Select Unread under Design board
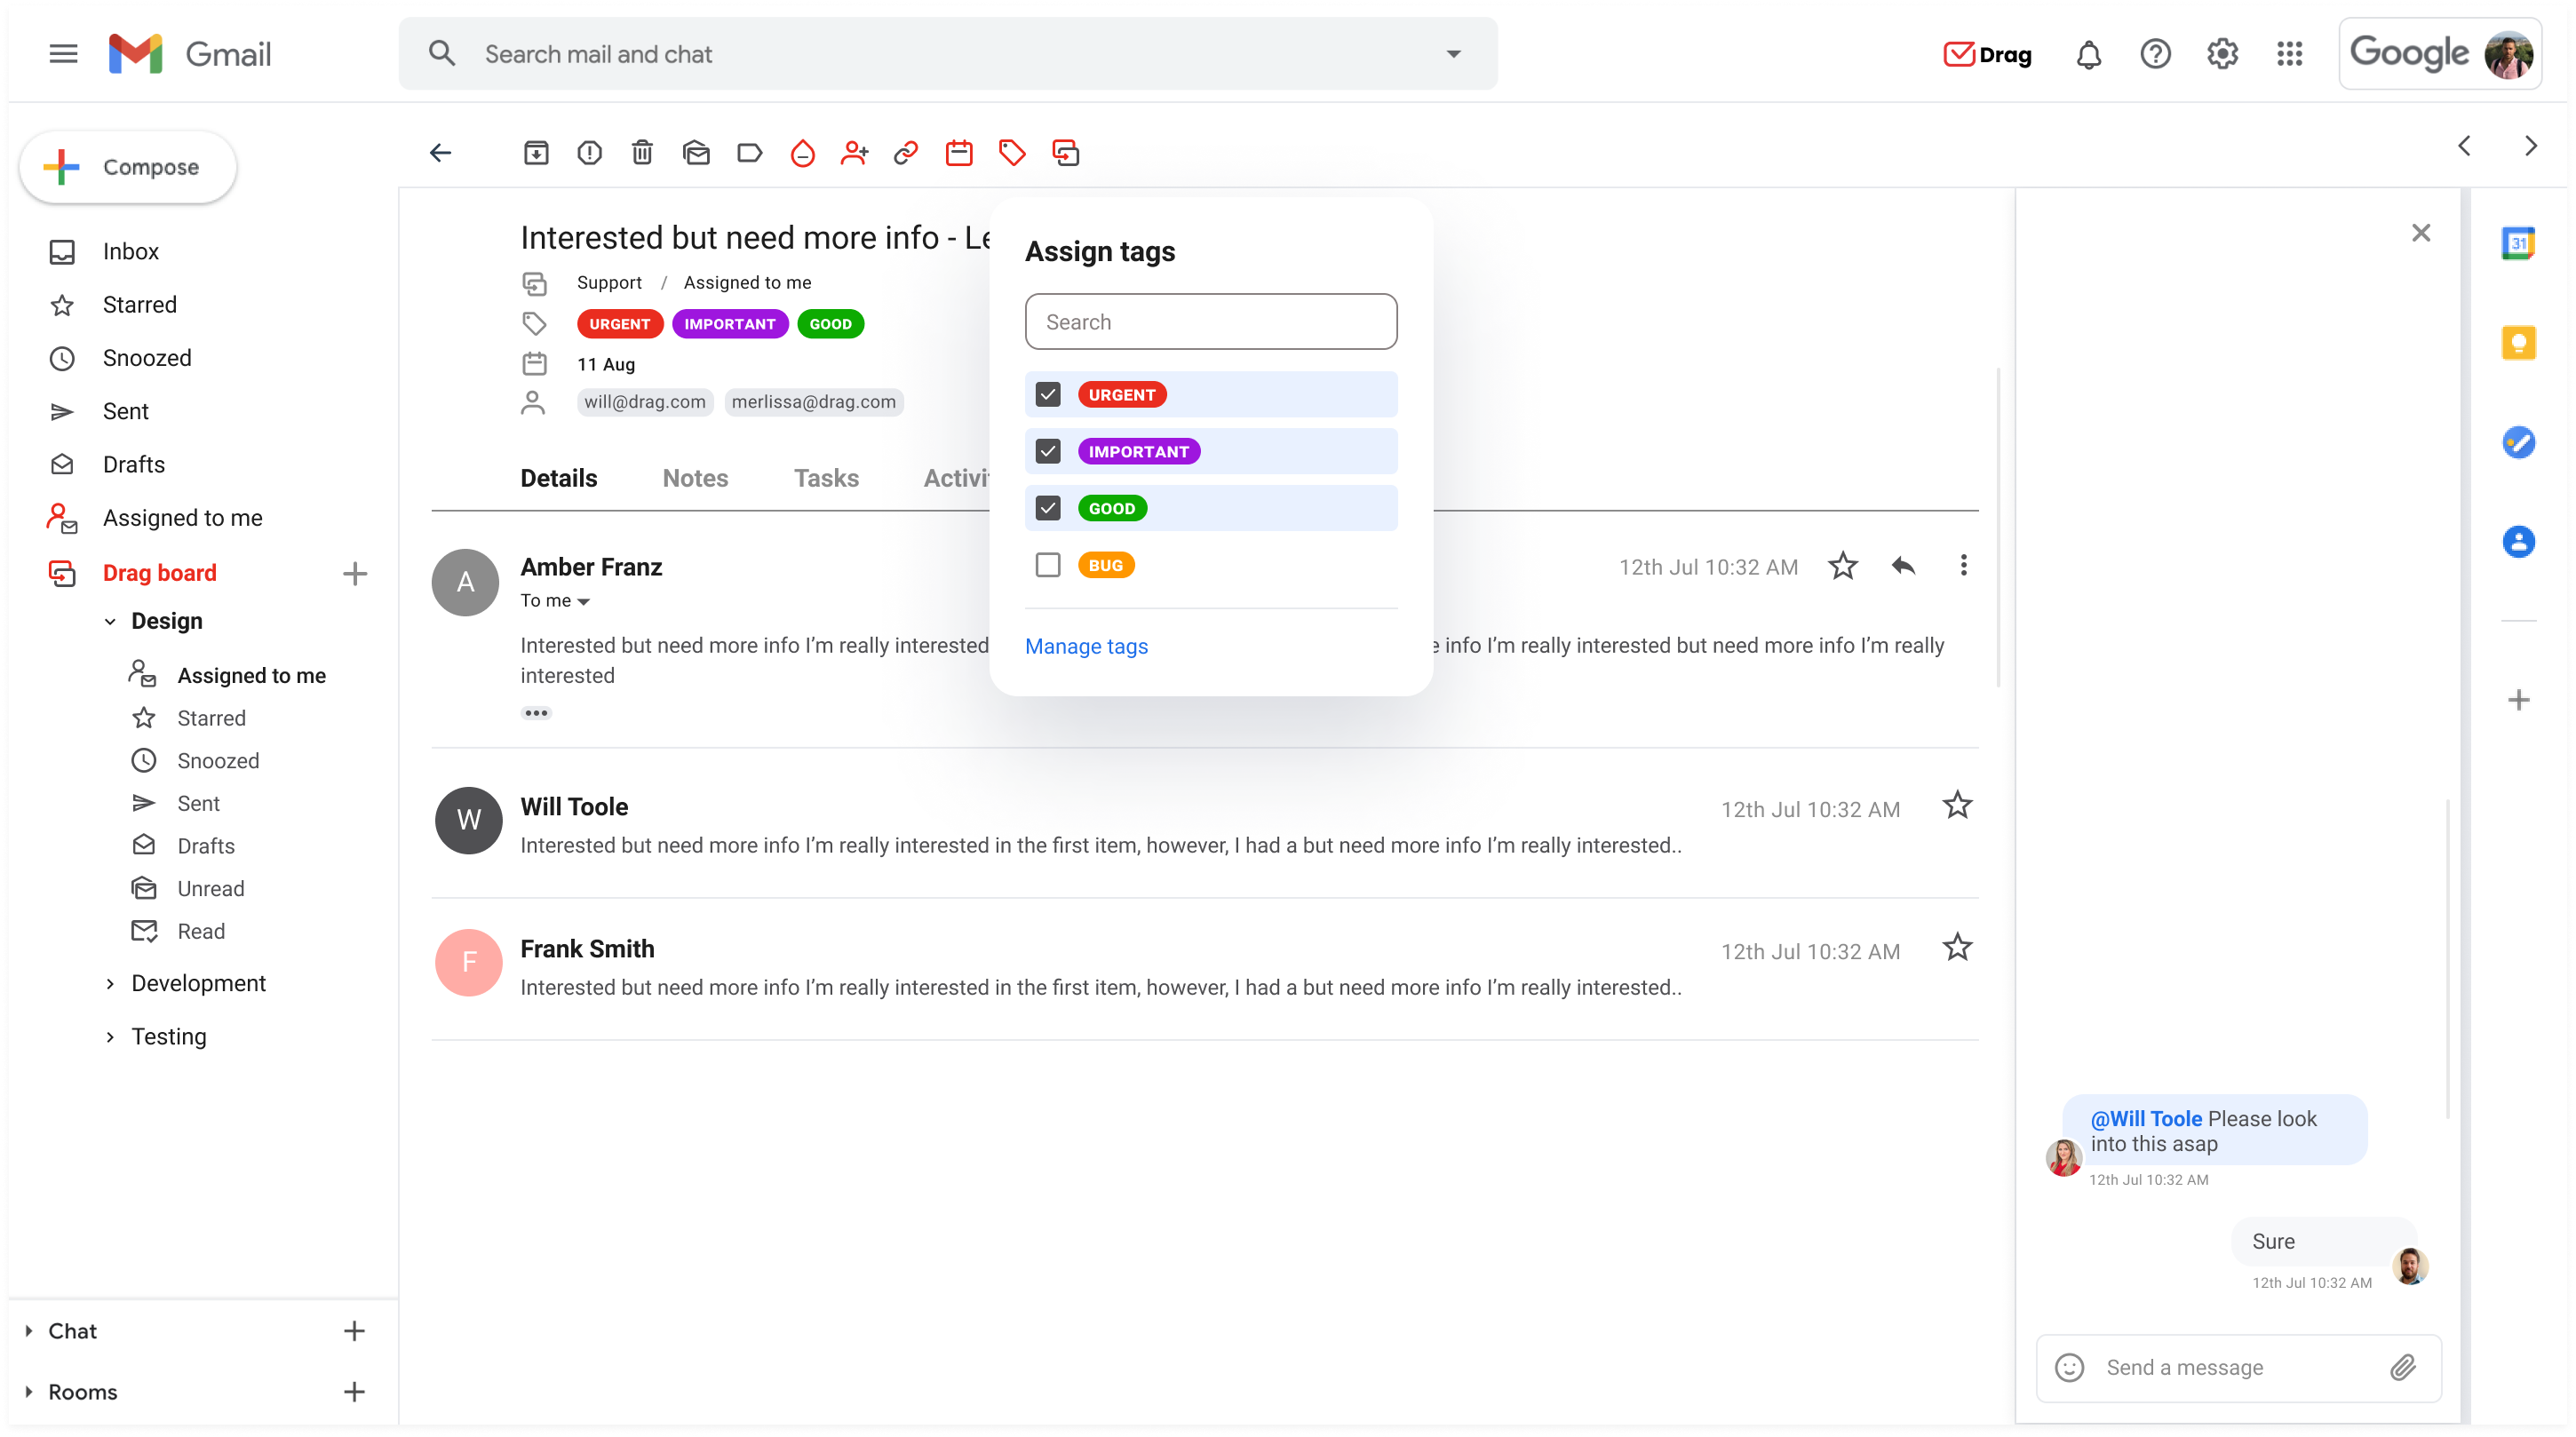Screen dimensions: 2576x1437 pos(210,888)
